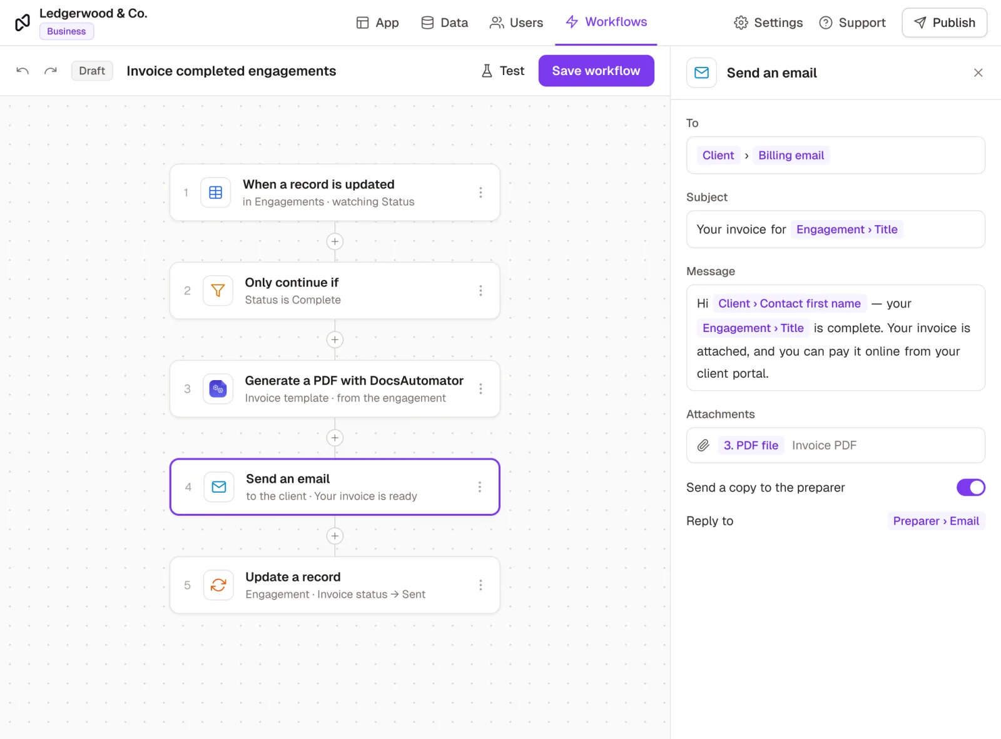Click the paperclip attachment icon
This screenshot has width=1001, height=739.
point(703,445)
